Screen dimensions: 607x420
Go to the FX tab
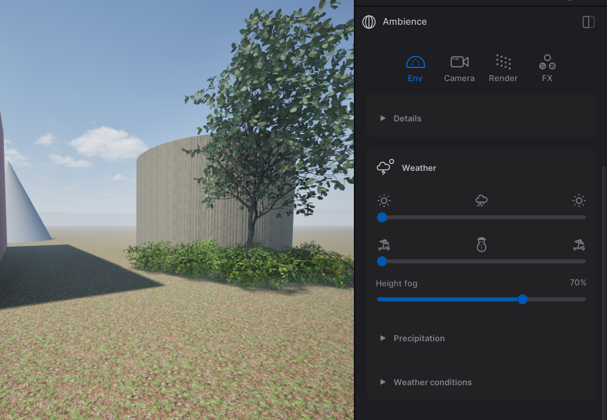547,68
